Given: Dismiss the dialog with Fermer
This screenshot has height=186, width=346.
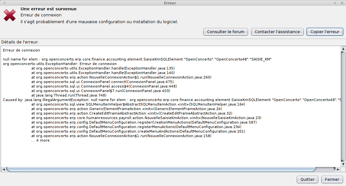Looking at the screenshot, I should (332, 179).
